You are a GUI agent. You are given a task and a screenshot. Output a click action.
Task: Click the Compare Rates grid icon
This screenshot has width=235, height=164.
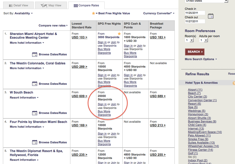76,6
